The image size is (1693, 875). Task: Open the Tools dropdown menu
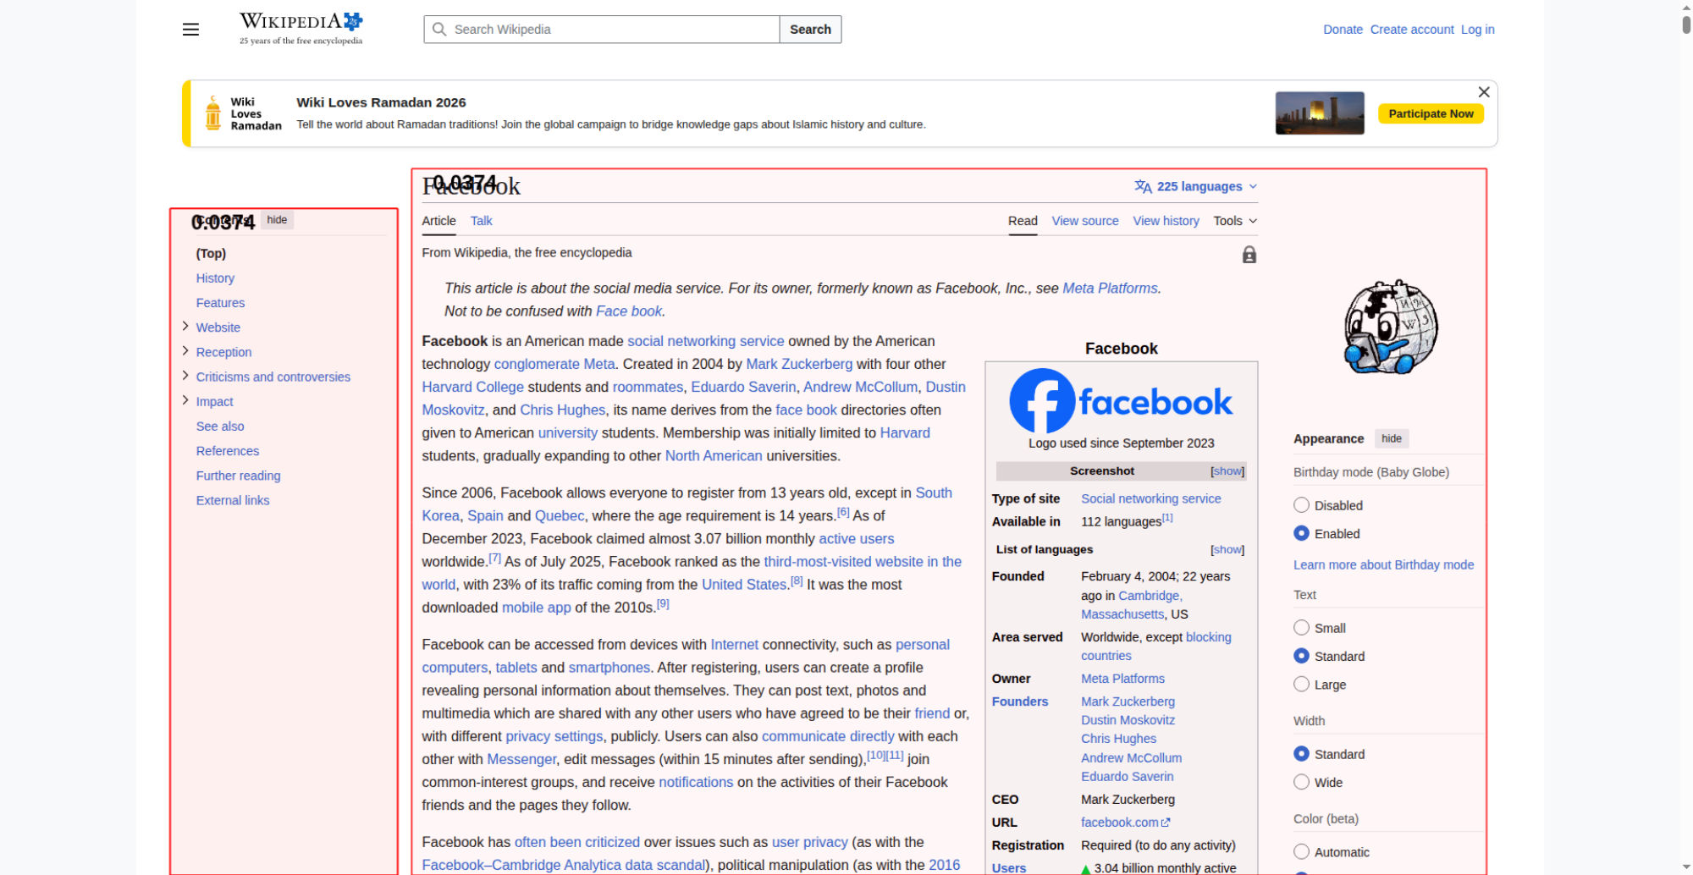(x=1234, y=221)
